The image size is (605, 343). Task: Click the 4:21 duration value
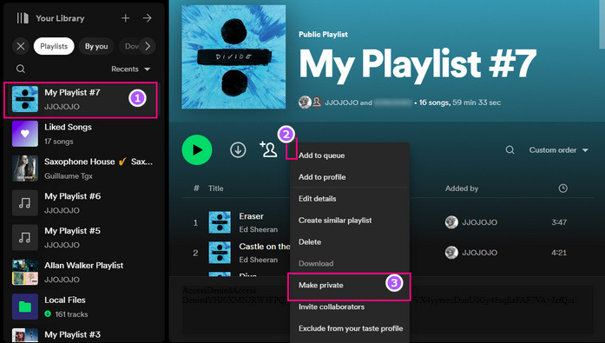[x=559, y=253]
